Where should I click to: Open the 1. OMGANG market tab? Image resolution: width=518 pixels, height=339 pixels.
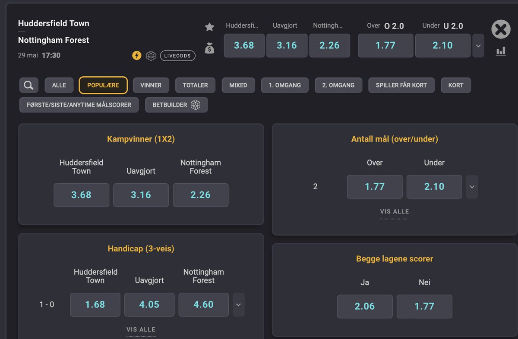pyautogui.click(x=285, y=85)
